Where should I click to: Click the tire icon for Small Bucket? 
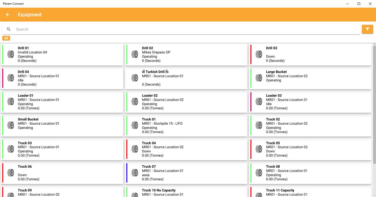(11, 125)
